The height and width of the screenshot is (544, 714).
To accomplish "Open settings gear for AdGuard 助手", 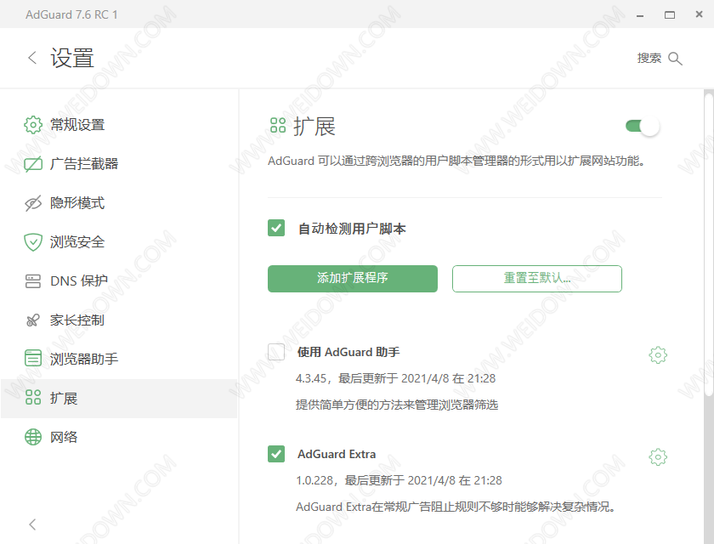I will (x=657, y=355).
